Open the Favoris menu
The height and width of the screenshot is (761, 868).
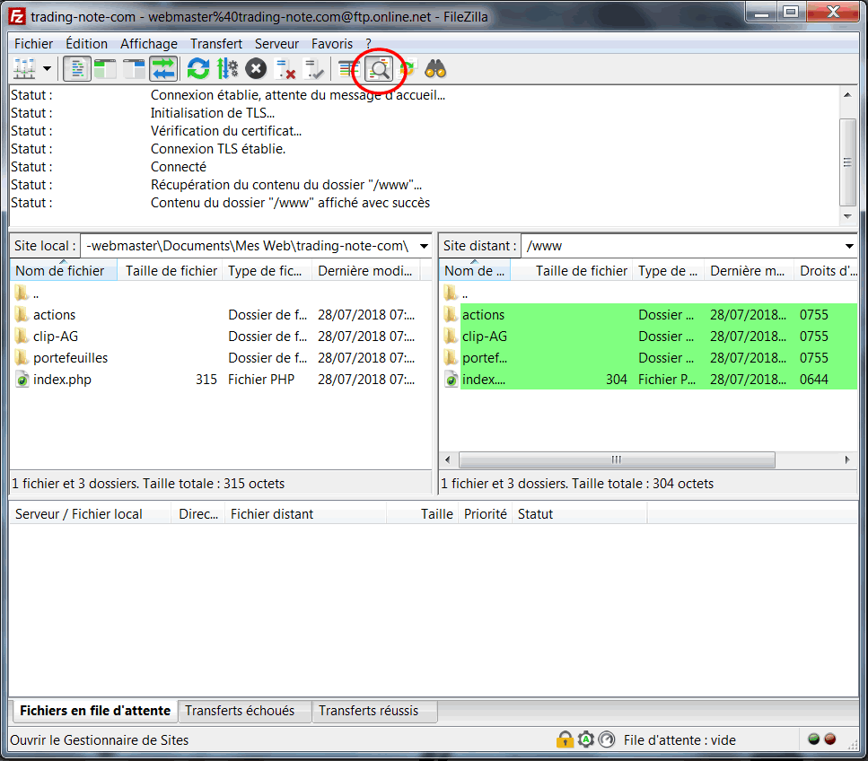[332, 44]
